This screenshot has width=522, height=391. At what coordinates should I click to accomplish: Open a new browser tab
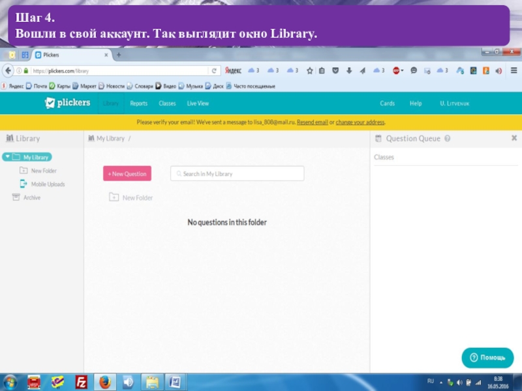point(119,55)
